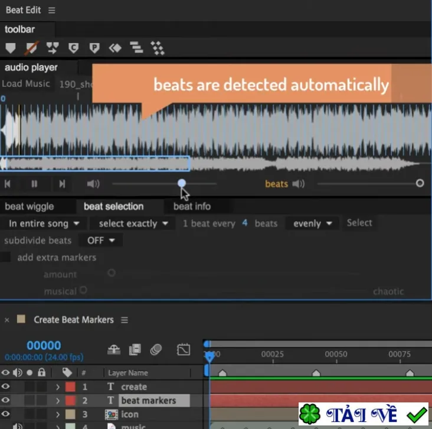Click the create marker icon in toolbar

(x=11, y=48)
